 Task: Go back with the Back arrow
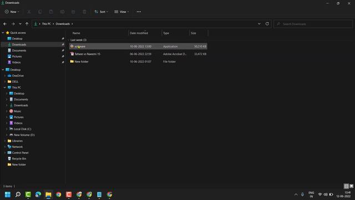(x=5, y=24)
